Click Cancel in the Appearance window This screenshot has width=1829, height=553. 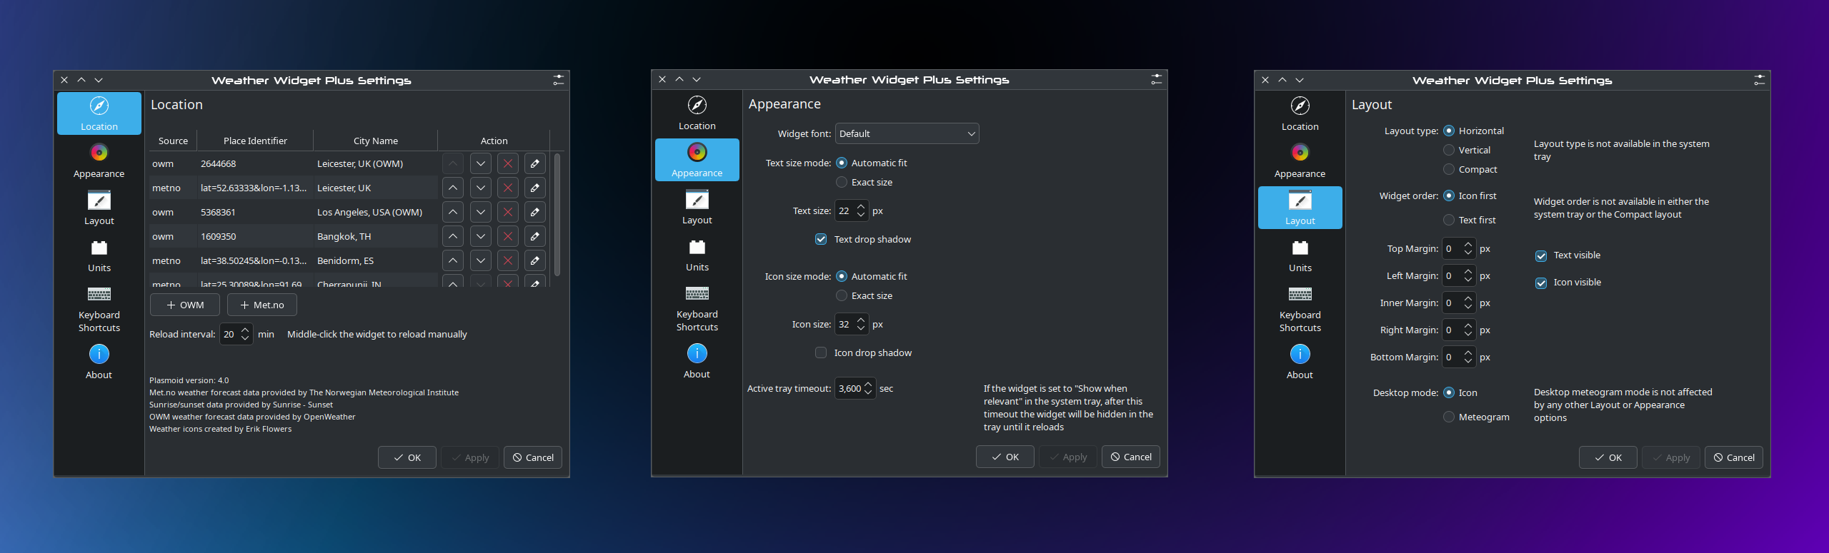(x=1131, y=457)
